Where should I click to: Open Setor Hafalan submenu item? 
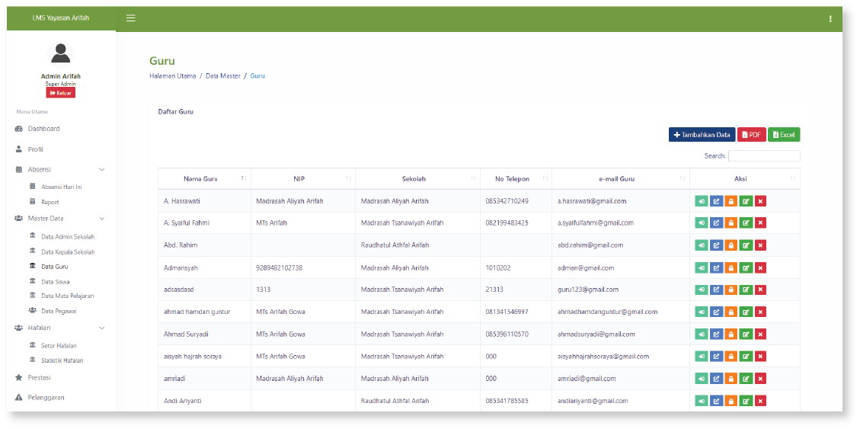point(59,346)
